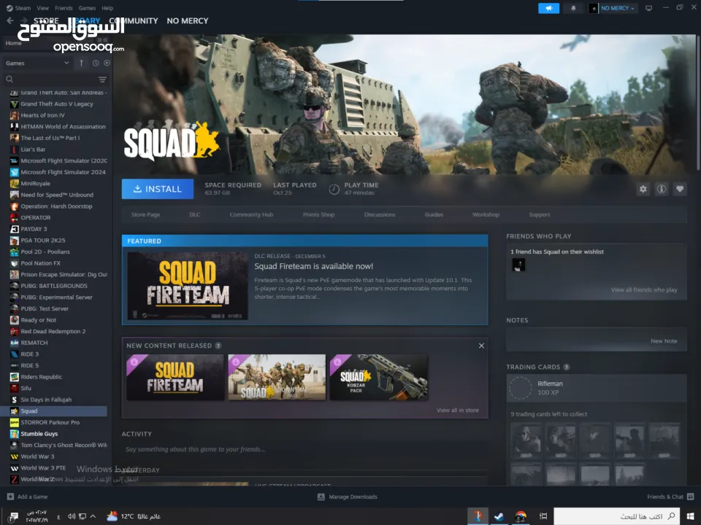
Task: Click the library search field
Action: coord(51,79)
